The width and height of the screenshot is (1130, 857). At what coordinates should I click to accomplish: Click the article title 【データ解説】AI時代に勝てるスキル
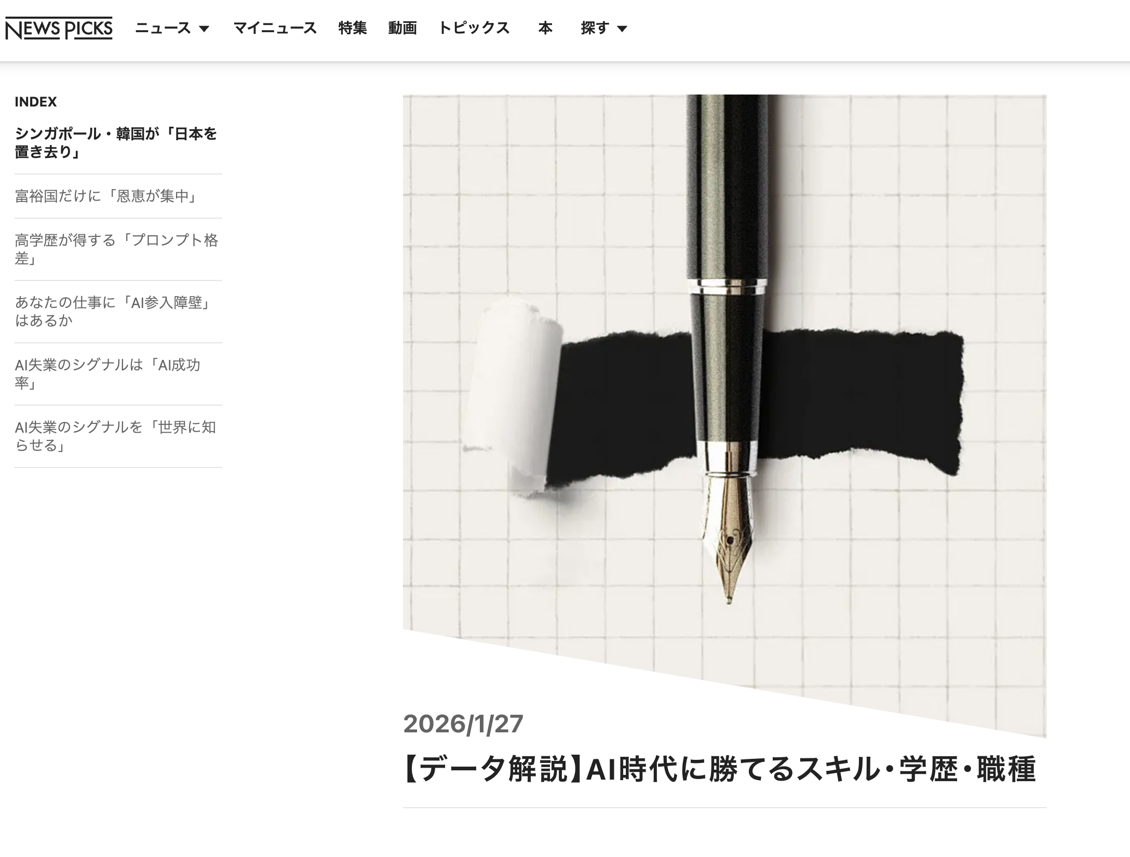[719, 769]
